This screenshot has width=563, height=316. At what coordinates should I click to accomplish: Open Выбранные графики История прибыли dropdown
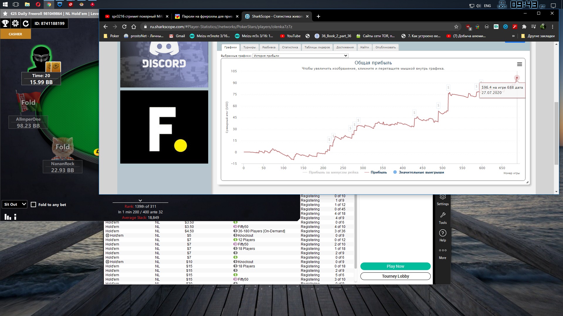pyautogui.click(x=300, y=56)
